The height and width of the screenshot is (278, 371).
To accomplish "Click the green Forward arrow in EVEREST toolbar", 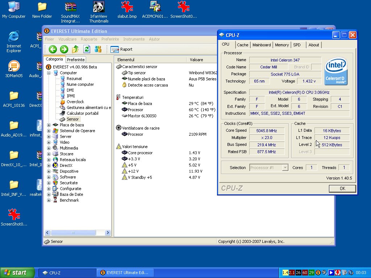I will (64, 49).
